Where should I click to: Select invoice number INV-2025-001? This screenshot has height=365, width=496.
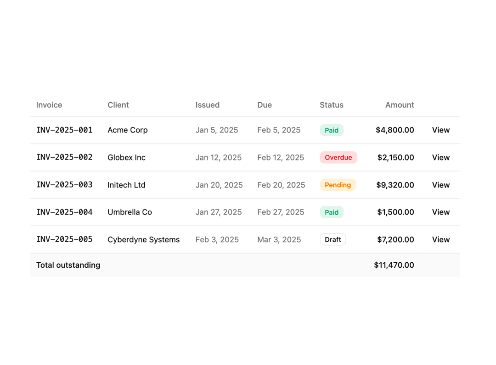64,130
